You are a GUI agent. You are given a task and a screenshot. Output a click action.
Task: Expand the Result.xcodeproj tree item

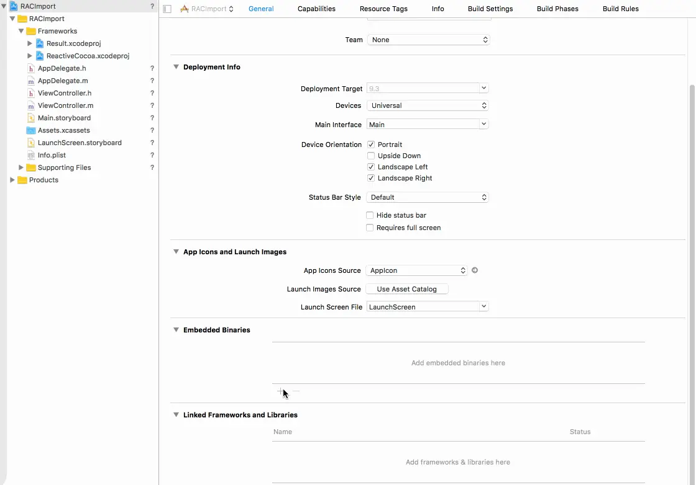click(x=30, y=43)
